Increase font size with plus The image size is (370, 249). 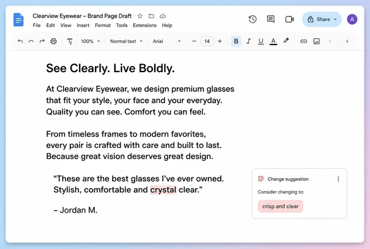[220, 41]
